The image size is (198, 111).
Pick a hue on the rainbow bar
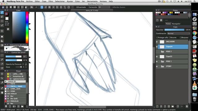point(27,27)
